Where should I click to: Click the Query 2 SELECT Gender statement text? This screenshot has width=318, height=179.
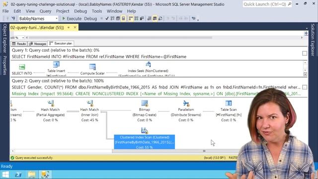click(156, 88)
